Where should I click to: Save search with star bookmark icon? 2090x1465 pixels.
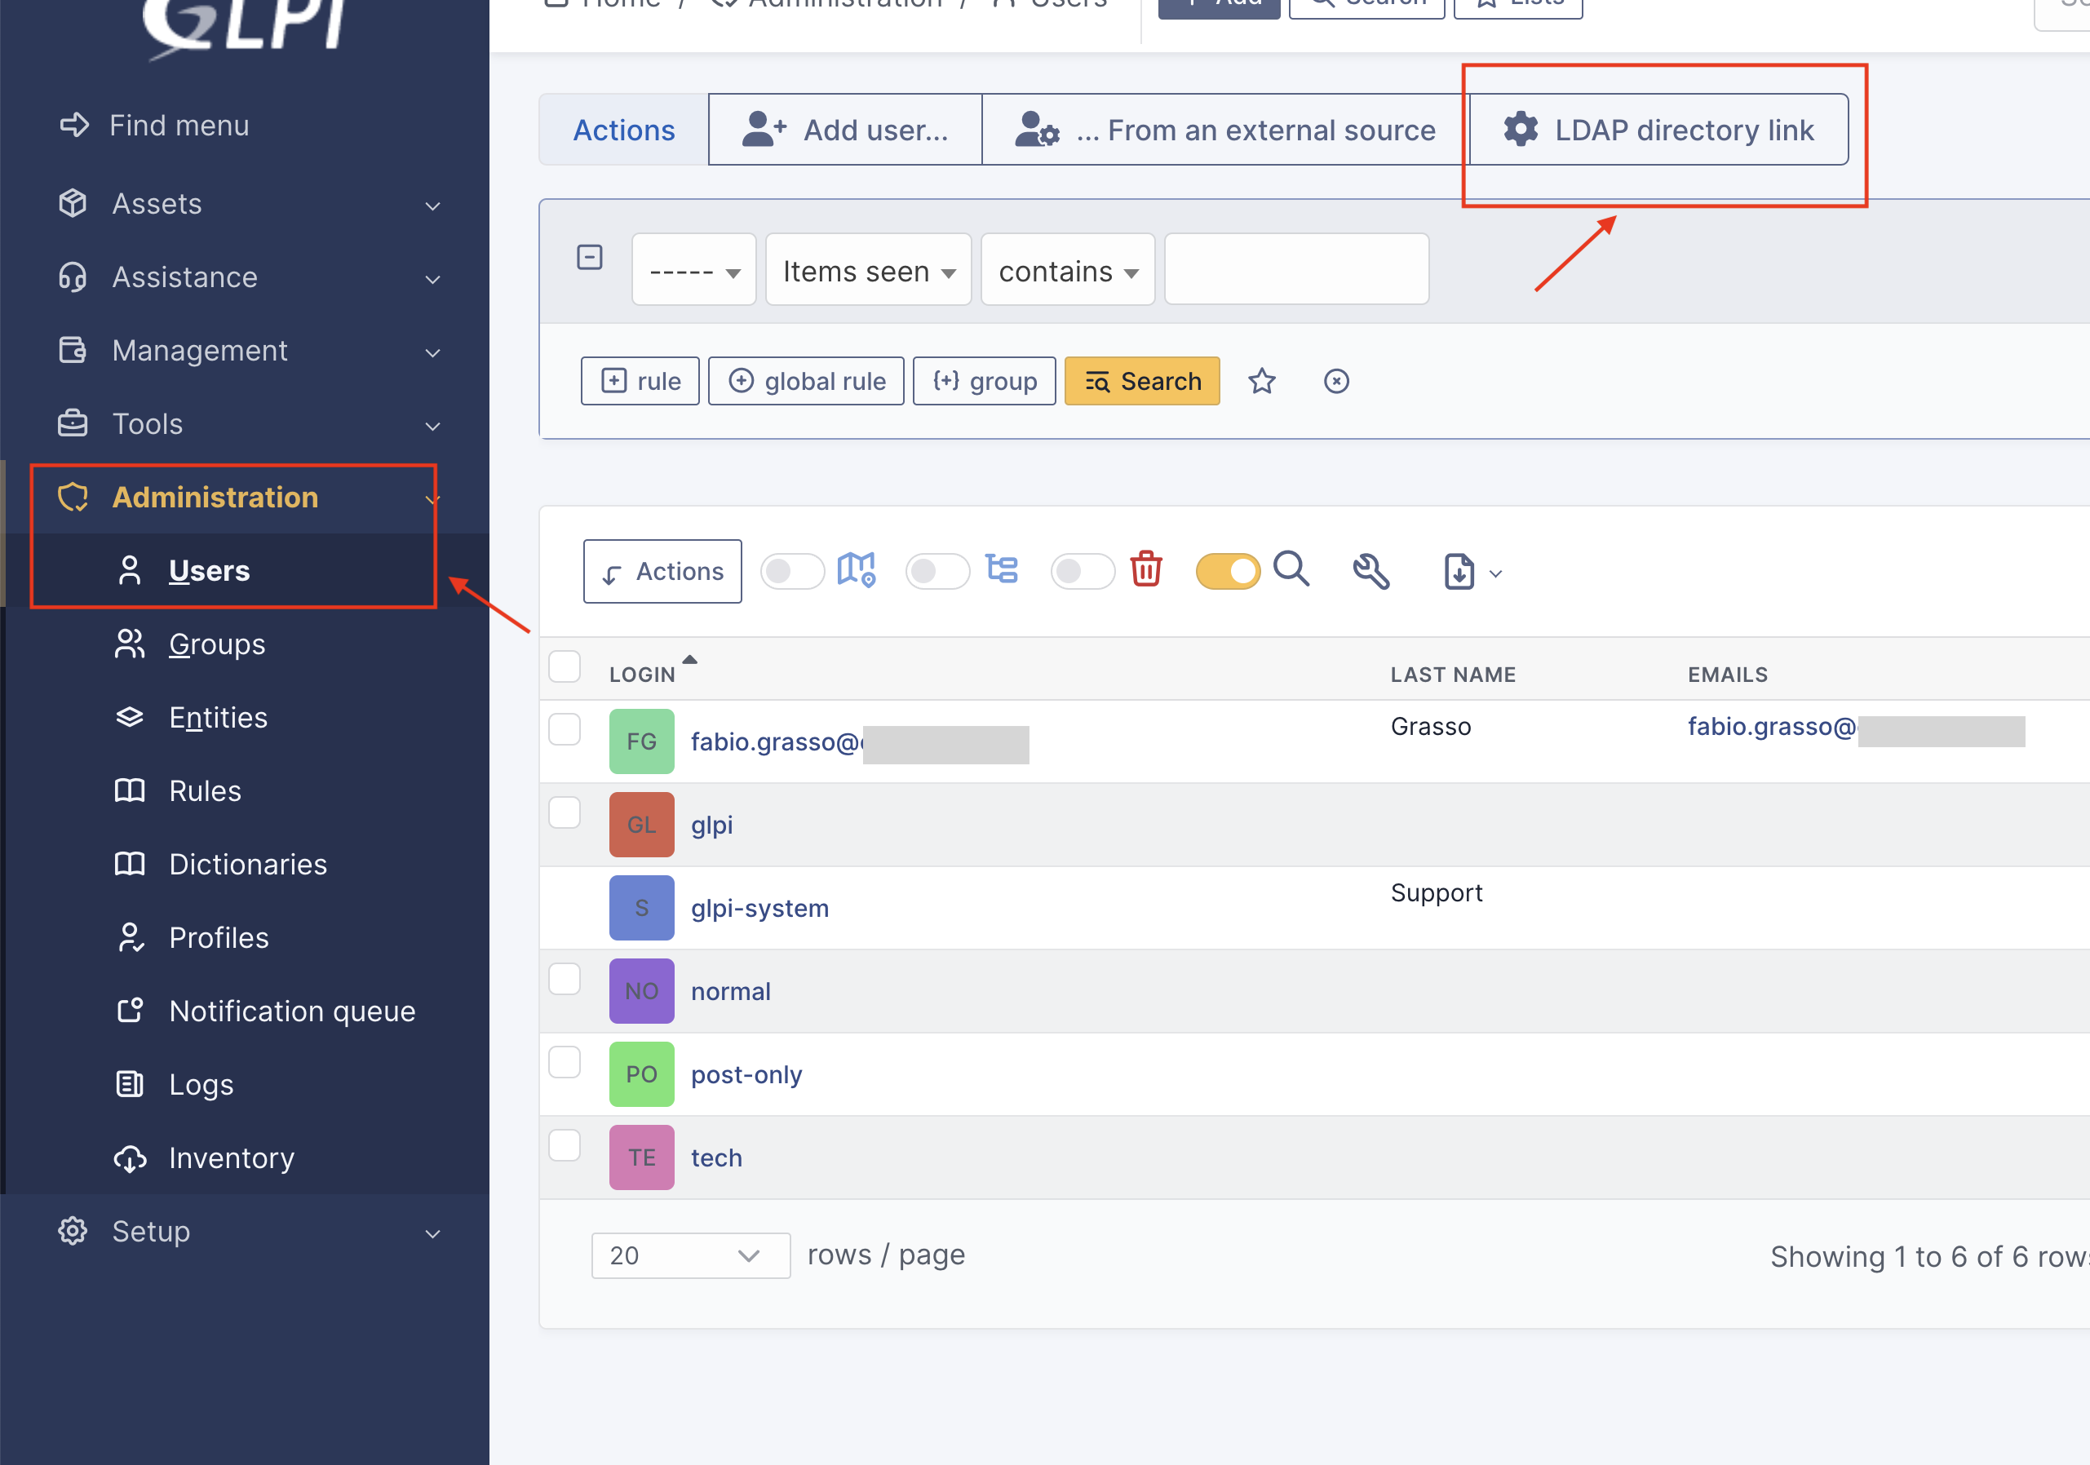click(x=1260, y=381)
